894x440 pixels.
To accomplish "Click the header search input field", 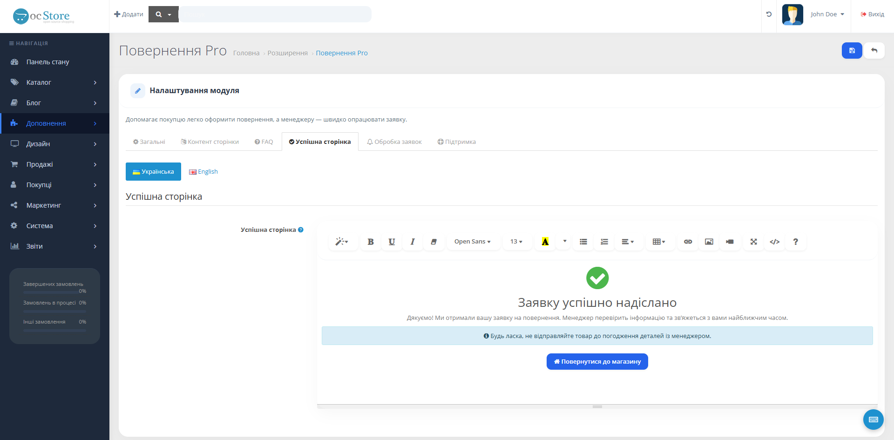I will [x=275, y=14].
